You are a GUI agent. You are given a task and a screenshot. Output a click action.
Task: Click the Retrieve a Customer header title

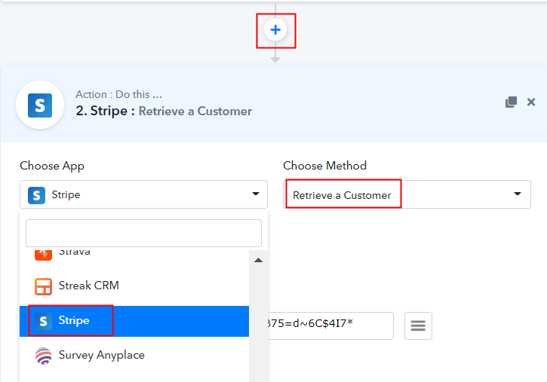(195, 111)
